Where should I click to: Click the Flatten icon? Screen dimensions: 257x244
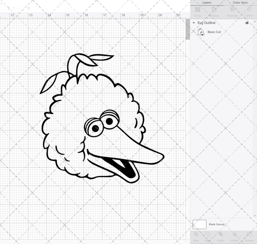(x=234, y=237)
